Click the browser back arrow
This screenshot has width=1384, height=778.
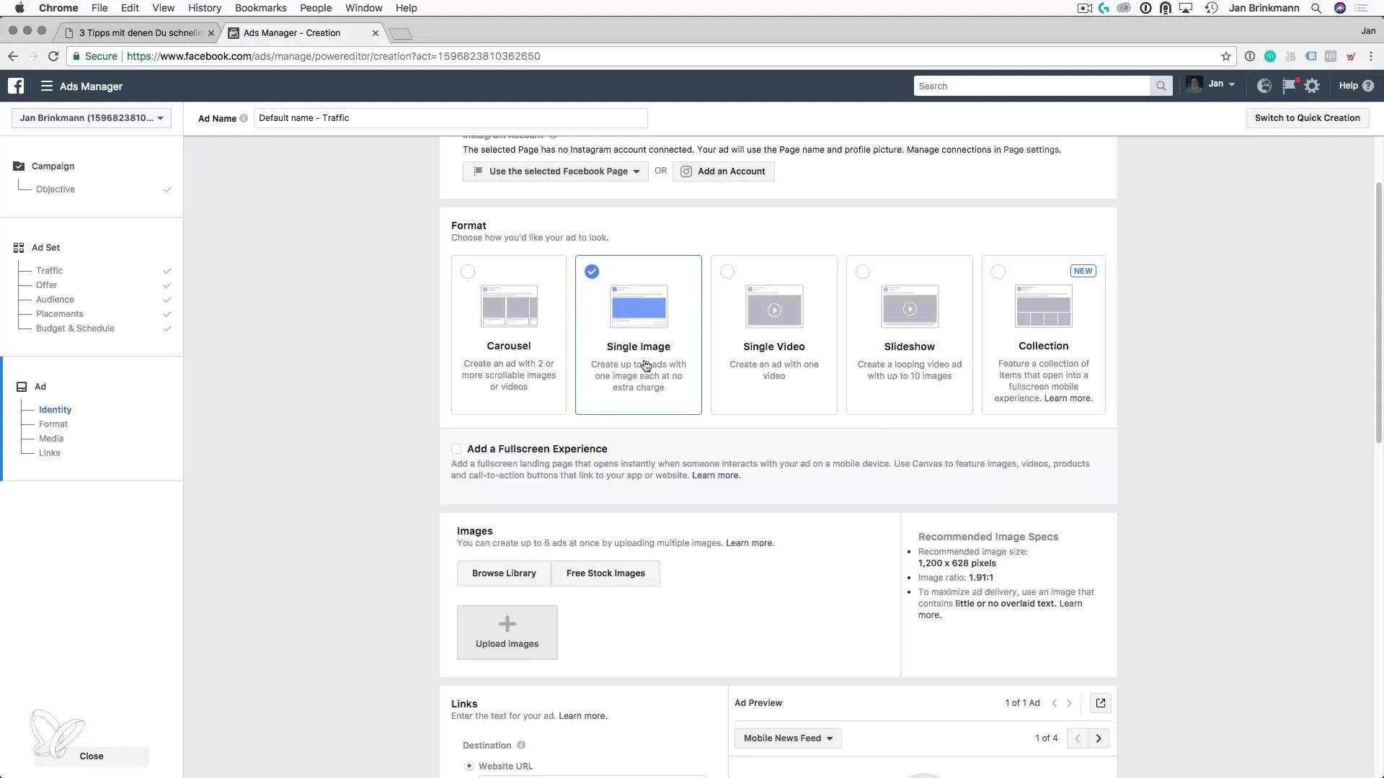13,56
